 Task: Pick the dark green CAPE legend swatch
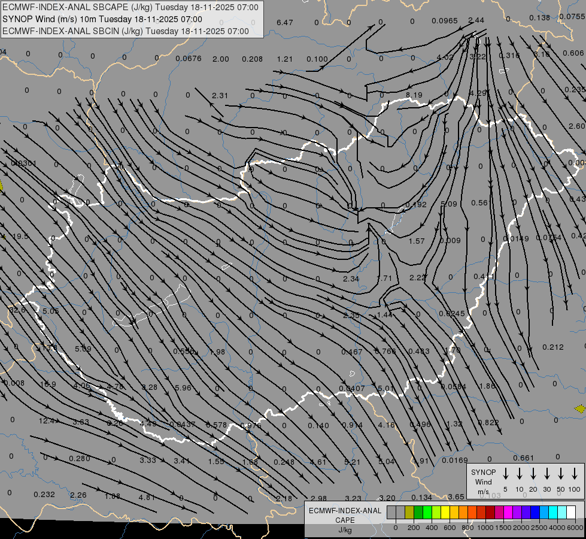(x=418, y=513)
